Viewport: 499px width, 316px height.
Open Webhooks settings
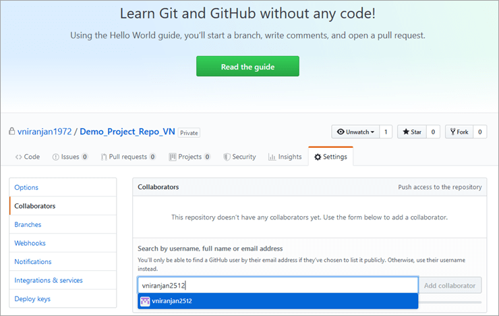point(30,243)
